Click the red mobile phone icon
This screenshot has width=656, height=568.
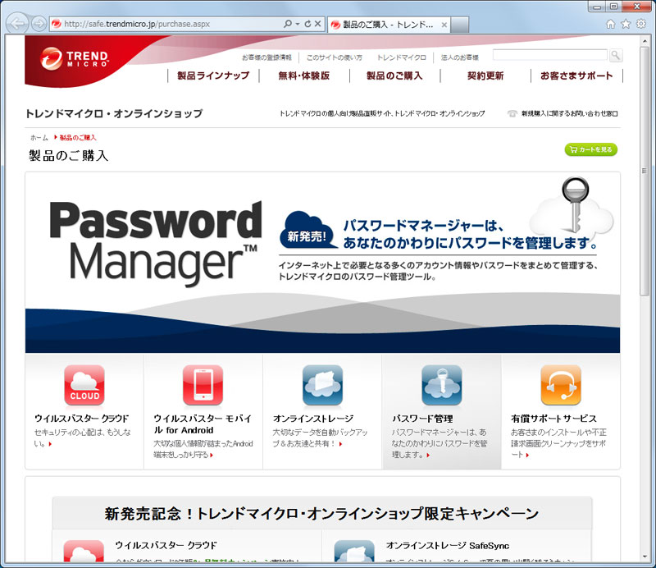click(x=203, y=385)
